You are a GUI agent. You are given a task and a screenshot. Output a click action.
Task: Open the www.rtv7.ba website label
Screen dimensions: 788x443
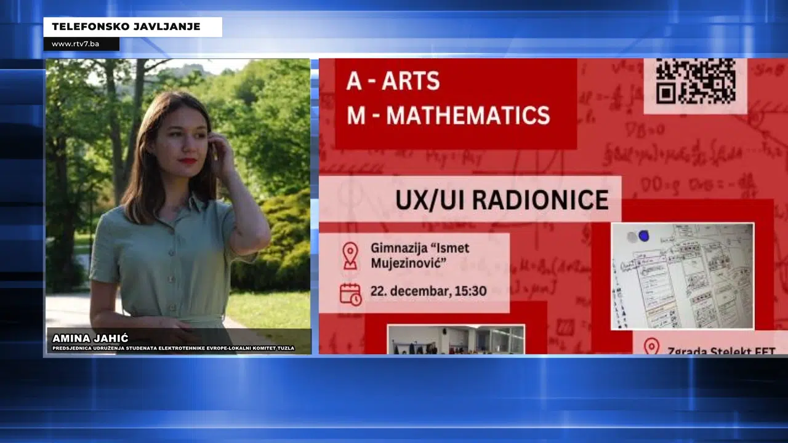[76, 44]
